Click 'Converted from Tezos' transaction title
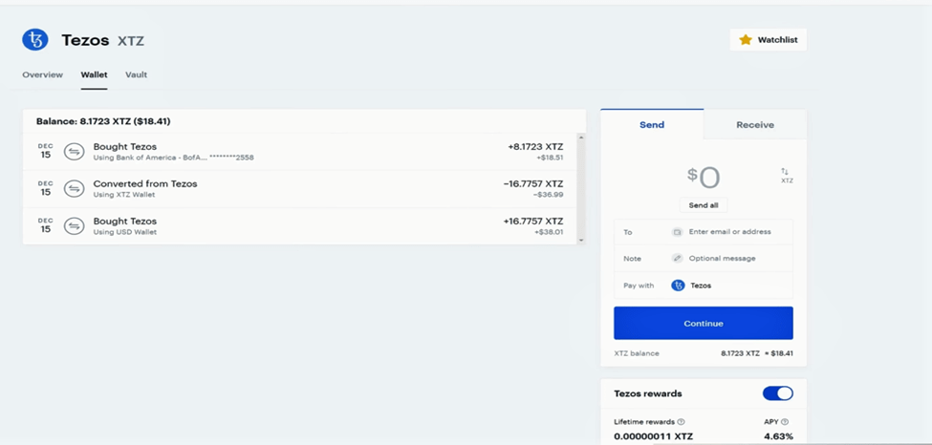 (x=145, y=183)
